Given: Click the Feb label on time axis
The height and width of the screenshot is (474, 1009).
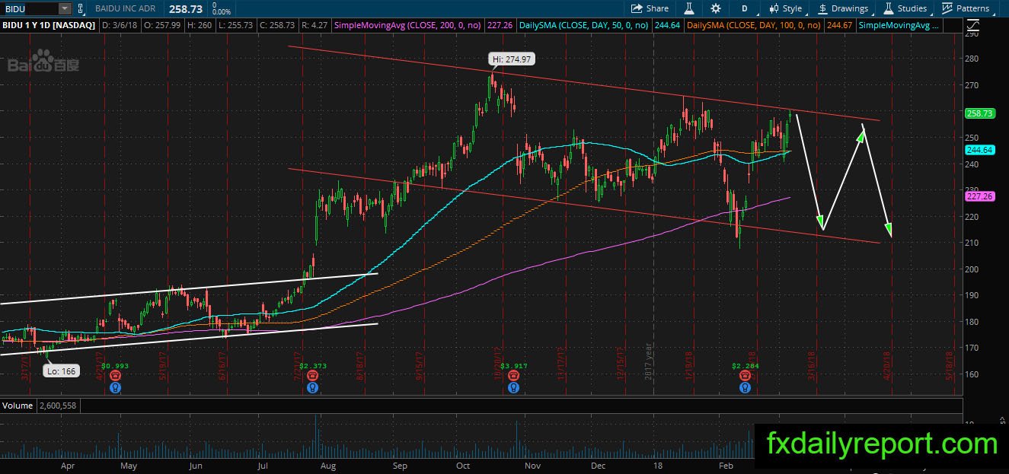Looking at the screenshot, I should [x=726, y=465].
